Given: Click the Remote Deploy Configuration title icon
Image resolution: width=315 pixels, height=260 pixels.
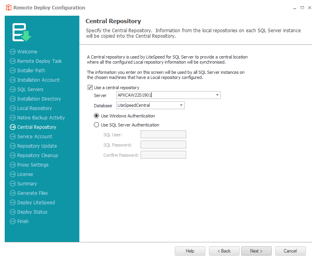Looking at the screenshot, I should click(x=8, y=7).
